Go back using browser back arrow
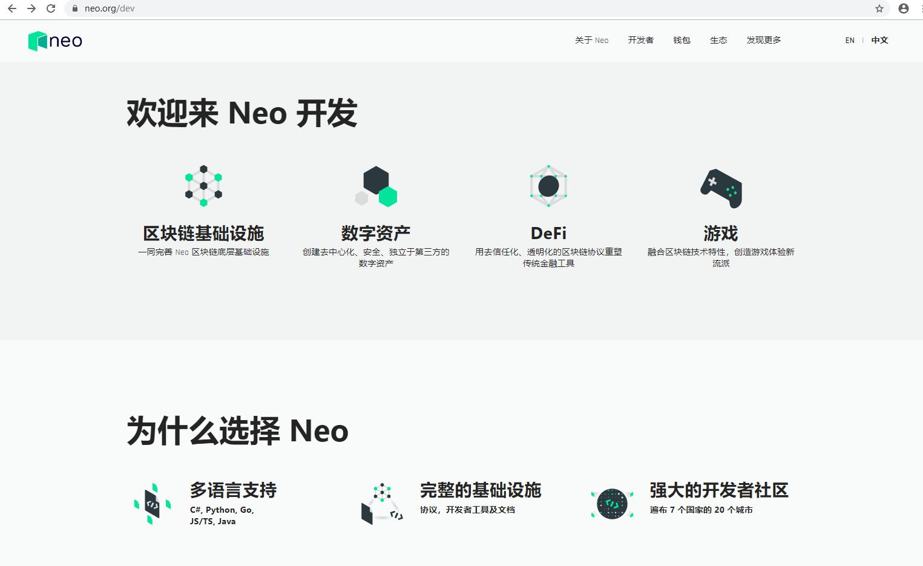923x566 pixels. 12,8
